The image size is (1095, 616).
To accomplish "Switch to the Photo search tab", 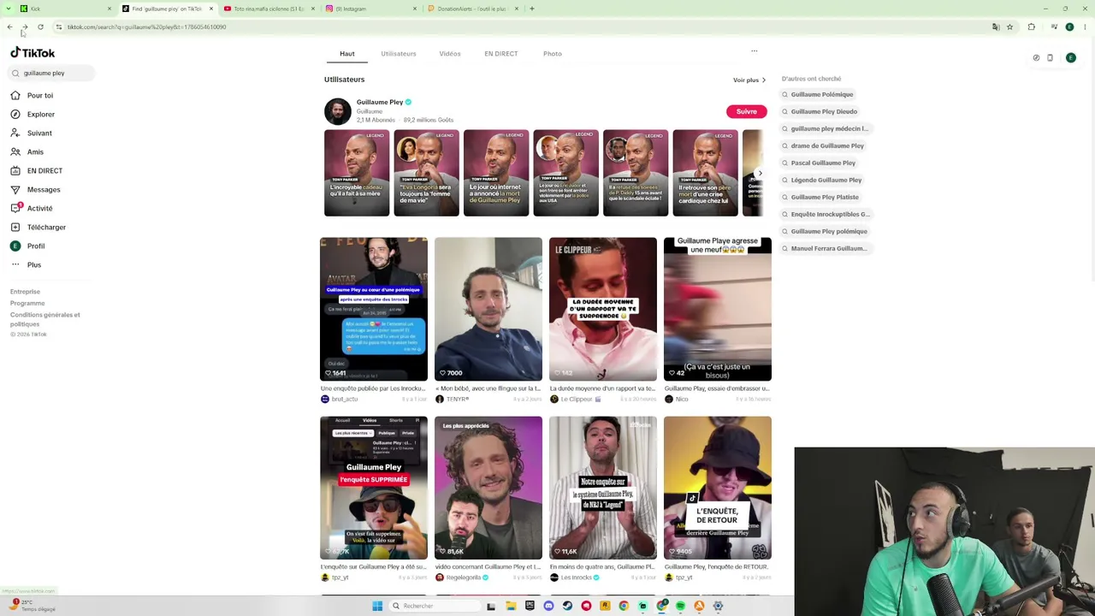I will (553, 54).
